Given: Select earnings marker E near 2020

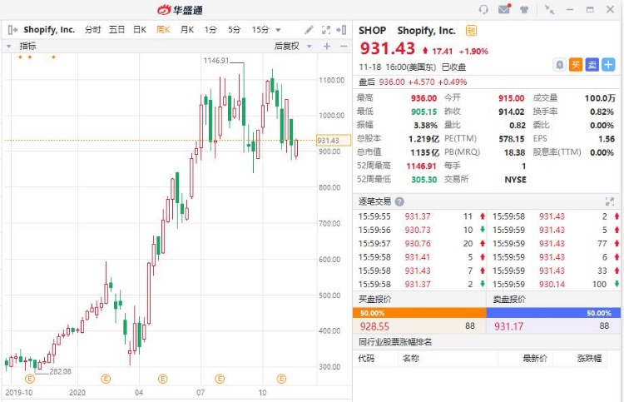Looking at the screenshot, I should 106,379.
